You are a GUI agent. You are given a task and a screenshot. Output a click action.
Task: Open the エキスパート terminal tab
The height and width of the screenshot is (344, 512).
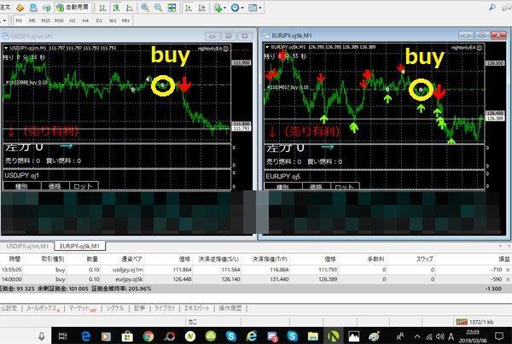pyautogui.click(x=196, y=308)
